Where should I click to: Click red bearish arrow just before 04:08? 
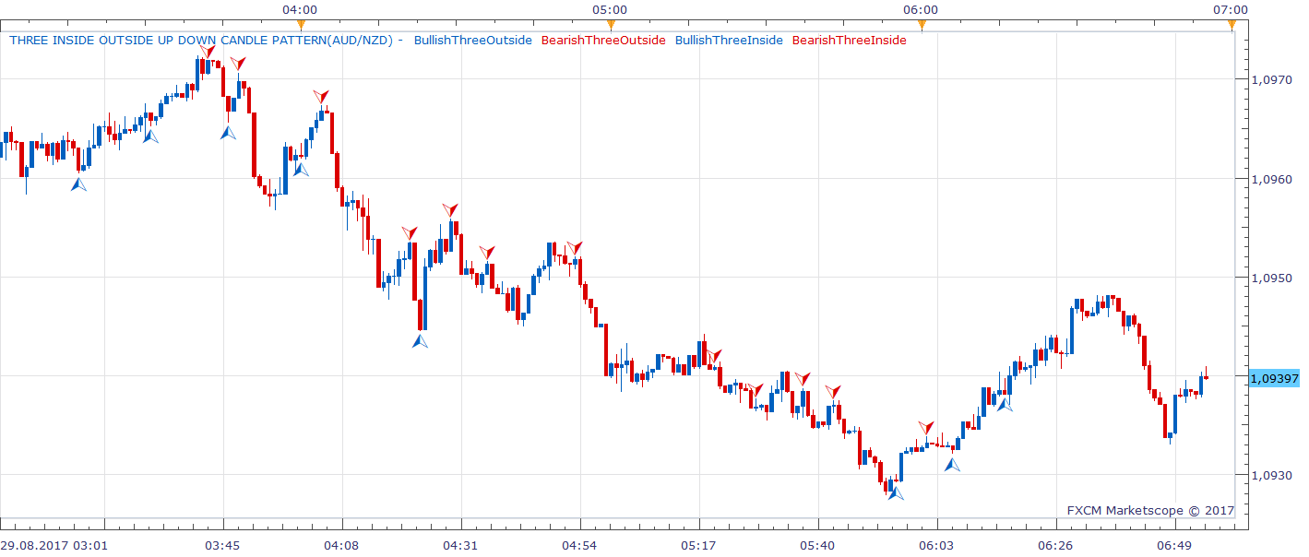[320, 97]
